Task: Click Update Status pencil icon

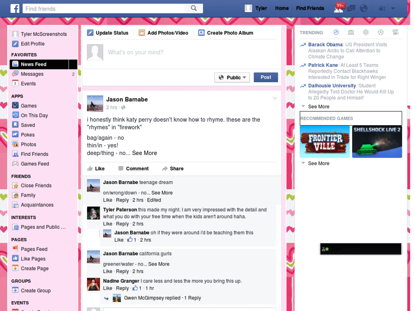Action: (90, 33)
